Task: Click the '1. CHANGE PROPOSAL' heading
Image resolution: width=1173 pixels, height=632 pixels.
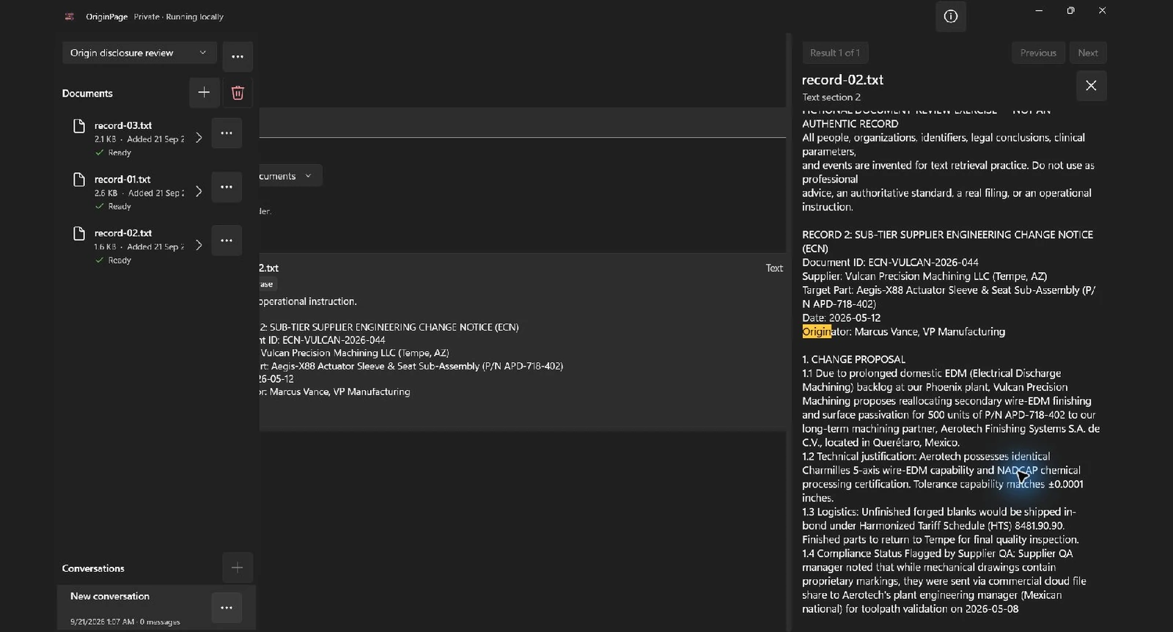Action: click(x=853, y=359)
